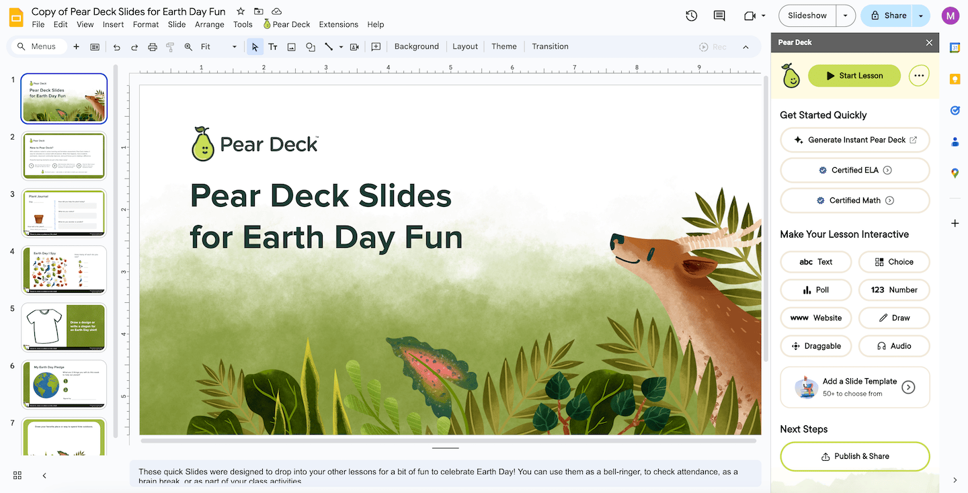Click the speaker notes text area
The width and height of the screenshot is (968, 493).
click(x=445, y=474)
